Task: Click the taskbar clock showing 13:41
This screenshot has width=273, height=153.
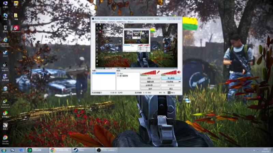Action: click(265, 150)
